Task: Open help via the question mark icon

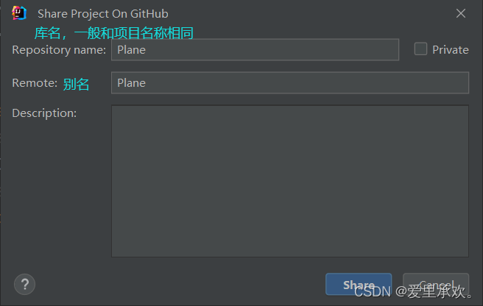Action: (x=24, y=284)
